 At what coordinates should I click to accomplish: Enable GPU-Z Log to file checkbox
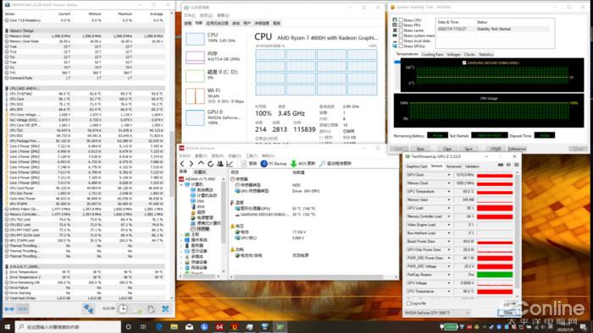(x=408, y=303)
